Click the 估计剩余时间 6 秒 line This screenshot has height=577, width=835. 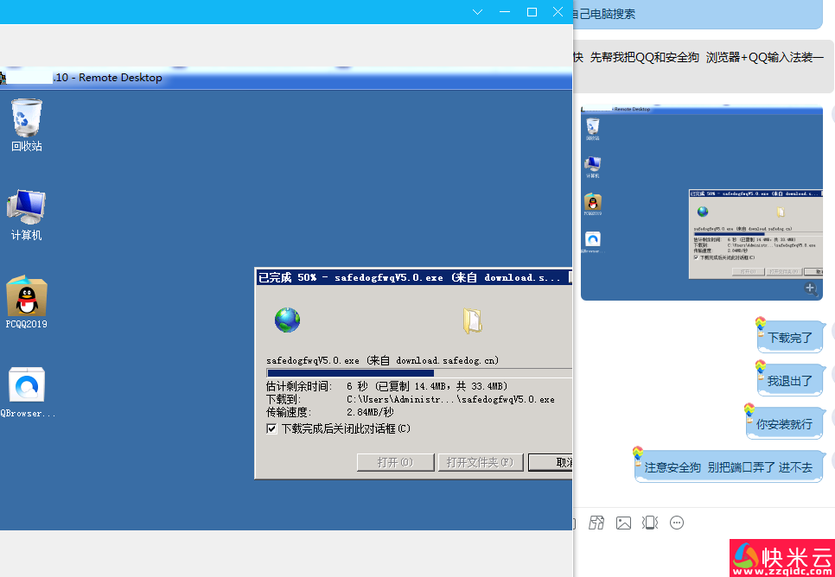tap(387, 386)
